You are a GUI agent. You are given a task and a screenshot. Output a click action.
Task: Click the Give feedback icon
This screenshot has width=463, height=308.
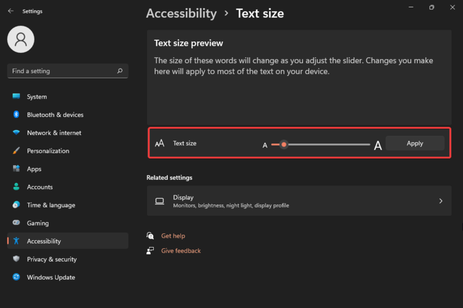[150, 251]
